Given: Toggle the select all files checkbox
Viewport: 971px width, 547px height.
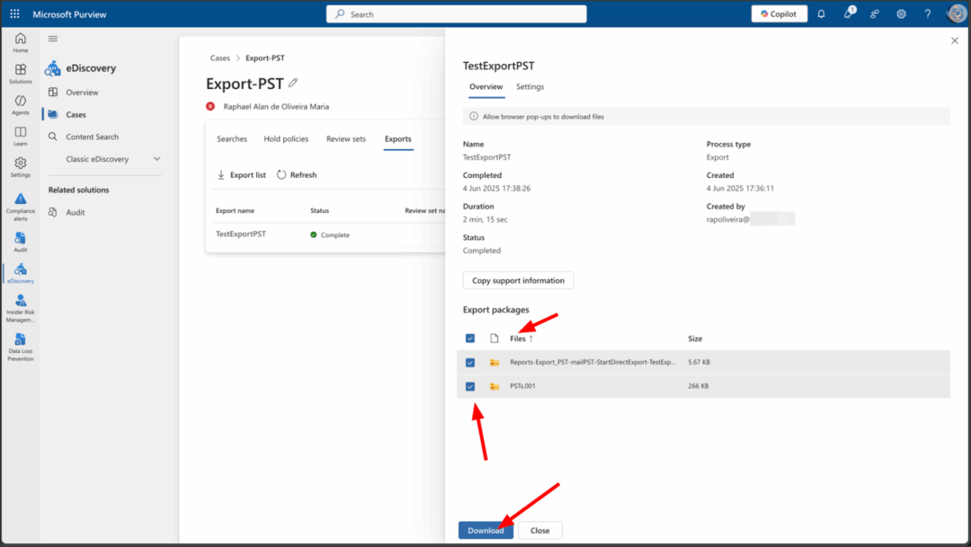Looking at the screenshot, I should (470, 339).
